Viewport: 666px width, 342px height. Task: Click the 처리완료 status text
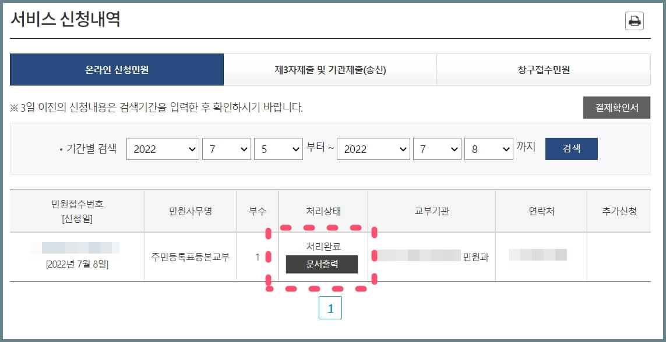click(324, 244)
